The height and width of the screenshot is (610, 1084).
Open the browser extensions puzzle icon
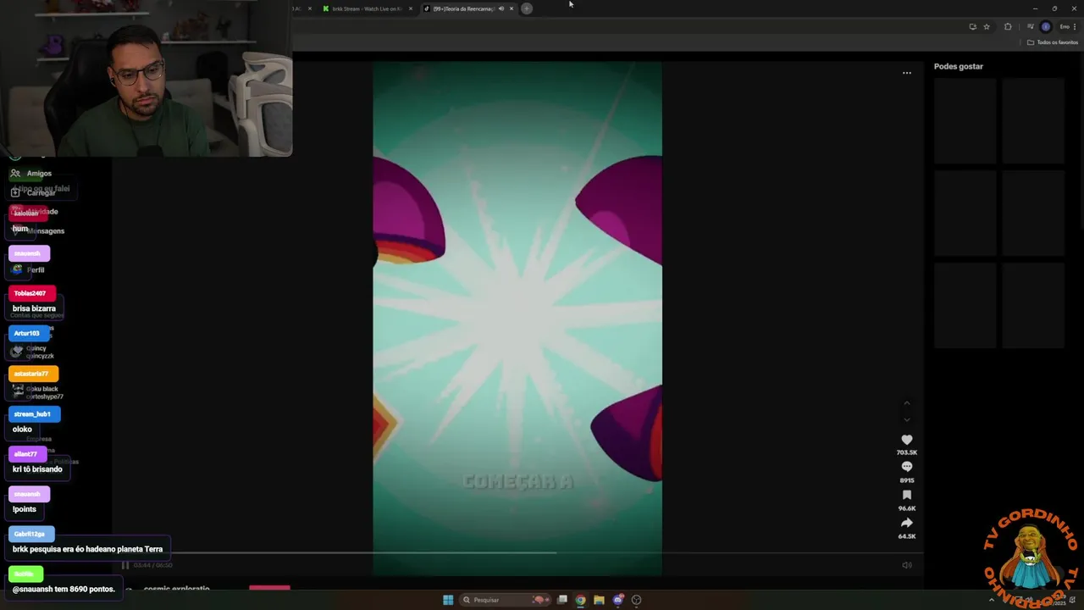coord(1008,26)
